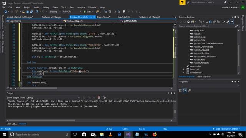
Task: Click View Code icon in Solution Explorer
Action: tap(224, 22)
